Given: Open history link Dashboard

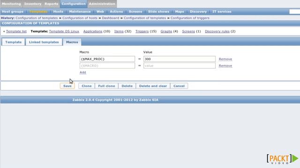Looking at the screenshot, I should click(x=111, y=18).
